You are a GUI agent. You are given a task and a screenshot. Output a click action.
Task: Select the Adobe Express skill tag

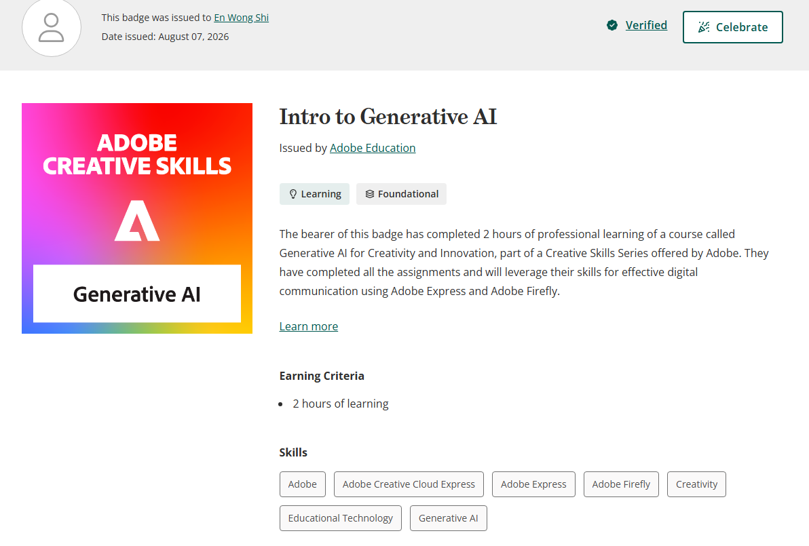tap(533, 484)
